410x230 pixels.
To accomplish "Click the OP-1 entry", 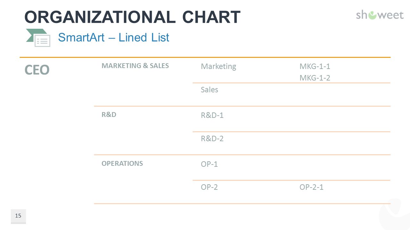I will [x=209, y=164].
